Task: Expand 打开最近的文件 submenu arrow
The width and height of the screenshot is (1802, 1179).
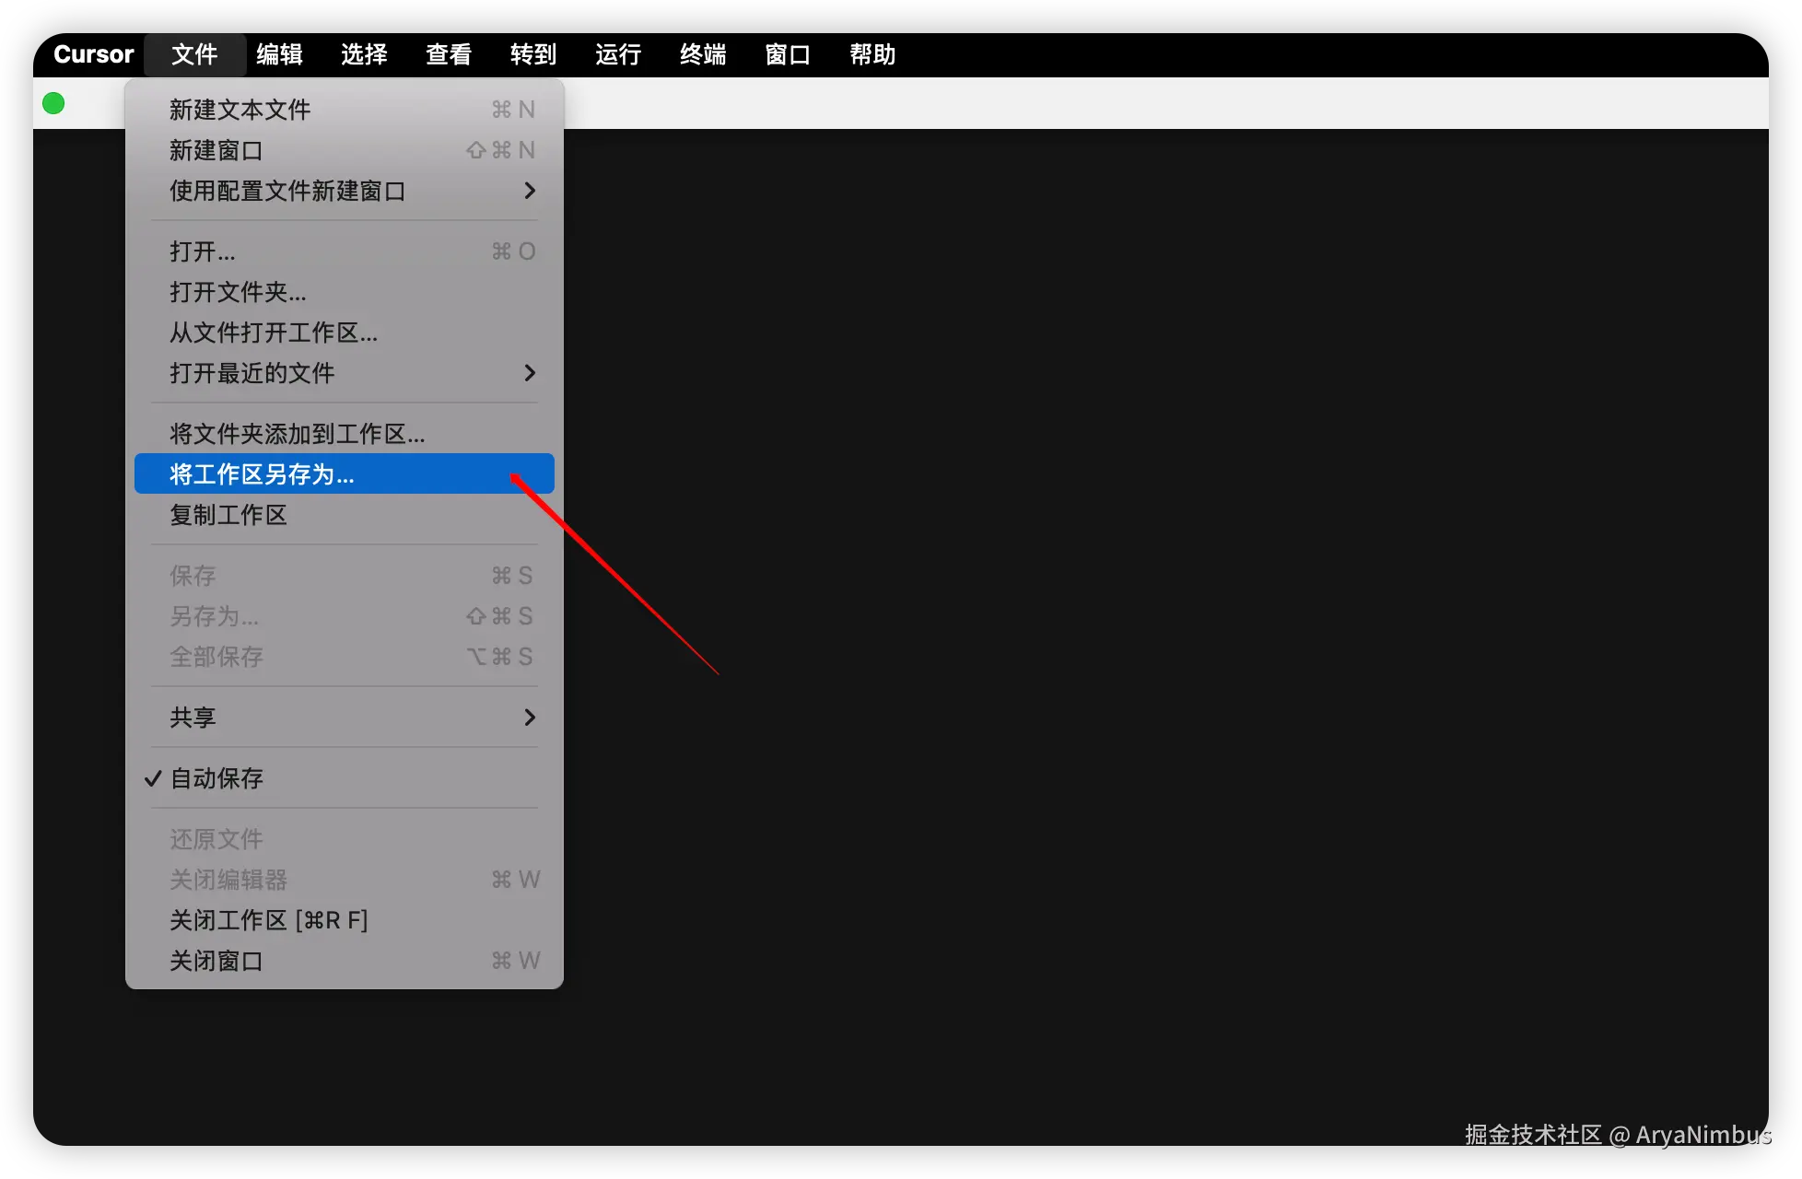Action: 529,373
